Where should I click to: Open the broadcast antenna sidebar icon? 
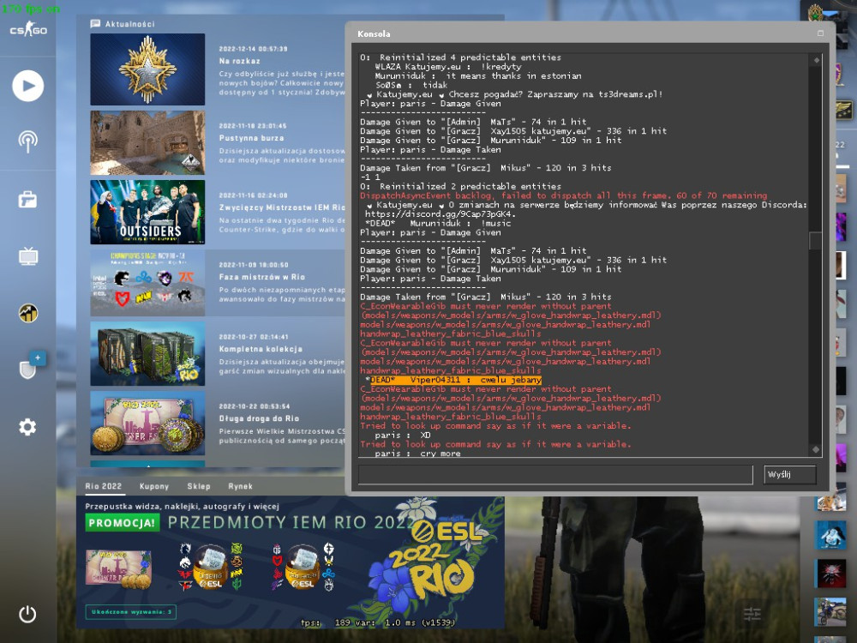point(28,141)
